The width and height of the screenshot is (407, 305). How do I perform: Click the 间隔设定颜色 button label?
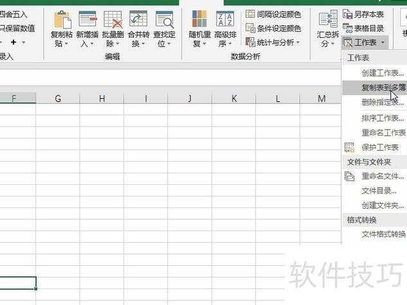pyautogui.click(x=279, y=14)
